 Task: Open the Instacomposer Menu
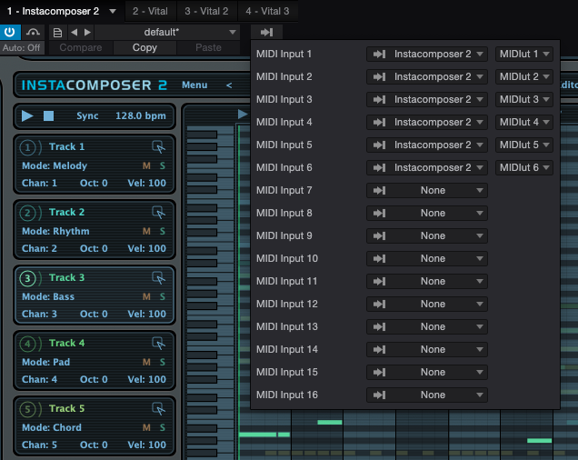[194, 85]
